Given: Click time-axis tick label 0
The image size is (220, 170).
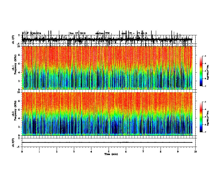Looking at the screenshot, I should pyautogui.click(x=22, y=152).
